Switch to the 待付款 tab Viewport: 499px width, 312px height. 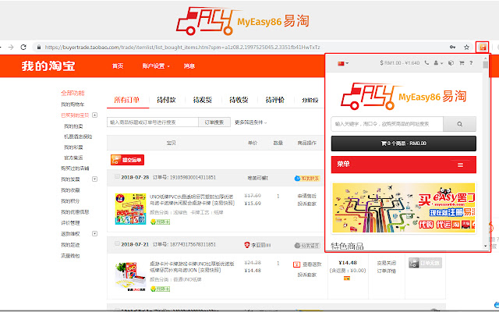click(x=166, y=100)
